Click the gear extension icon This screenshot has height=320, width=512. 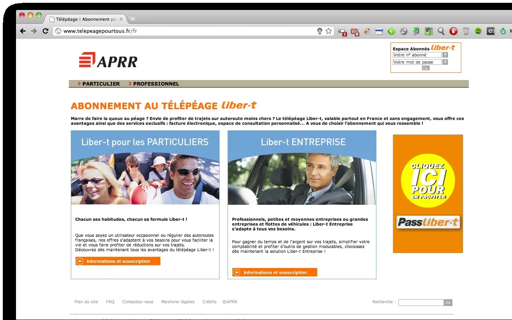[404, 31]
